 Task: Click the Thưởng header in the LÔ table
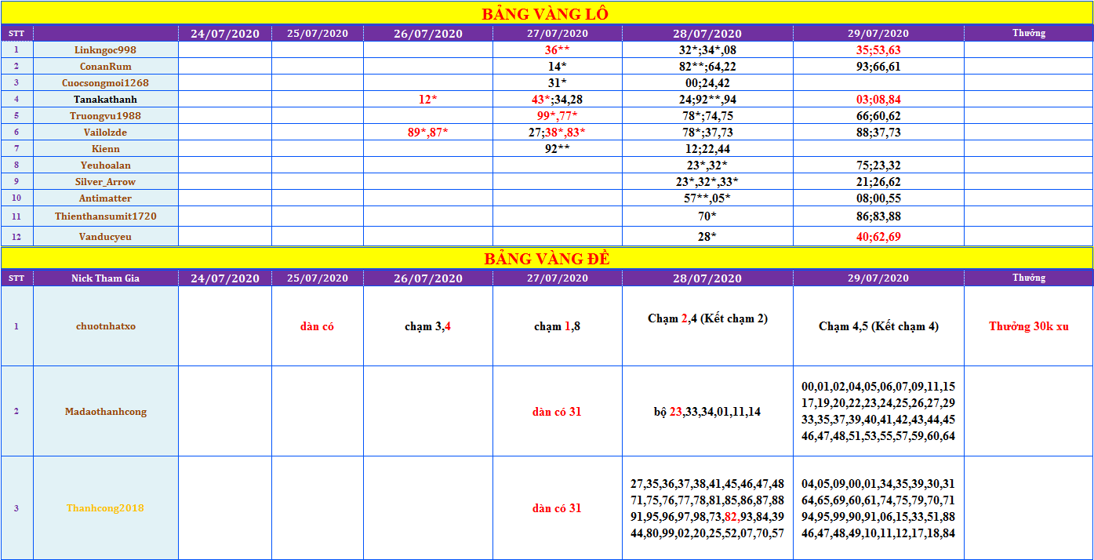click(1029, 34)
